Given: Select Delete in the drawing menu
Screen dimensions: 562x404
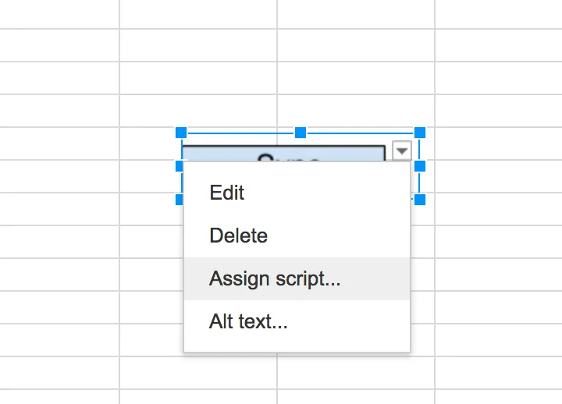Looking at the screenshot, I should point(238,236).
